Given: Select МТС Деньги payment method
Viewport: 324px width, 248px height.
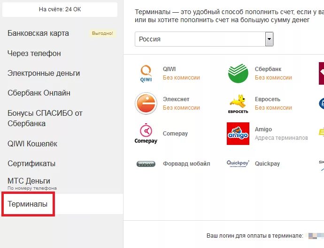Looking at the screenshot, I should (29, 181).
